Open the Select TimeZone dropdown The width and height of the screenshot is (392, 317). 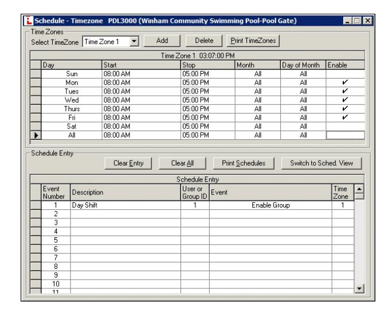tap(134, 41)
